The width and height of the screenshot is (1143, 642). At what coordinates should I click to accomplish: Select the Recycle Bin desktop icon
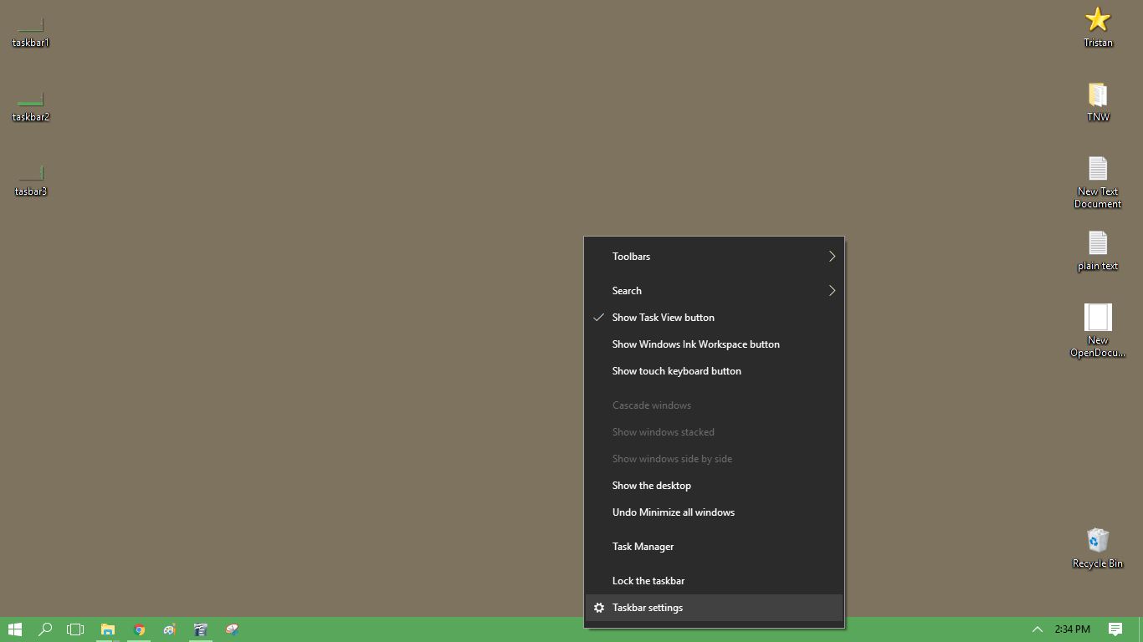click(1097, 548)
